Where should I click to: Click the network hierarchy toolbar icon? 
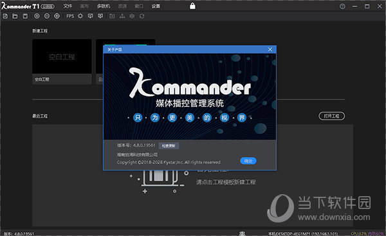(122, 16)
